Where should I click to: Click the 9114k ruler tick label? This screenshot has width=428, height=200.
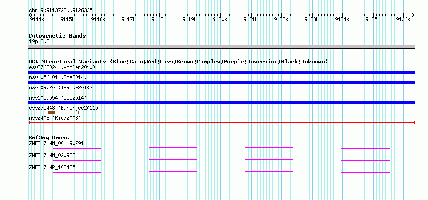point(37,19)
